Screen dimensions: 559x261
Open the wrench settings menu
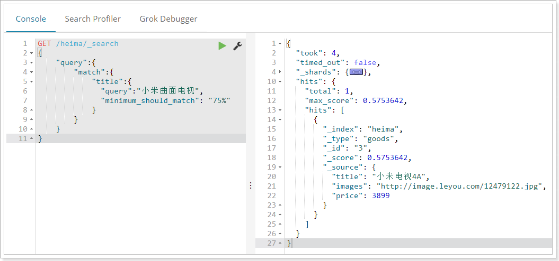tap(238, 46)
